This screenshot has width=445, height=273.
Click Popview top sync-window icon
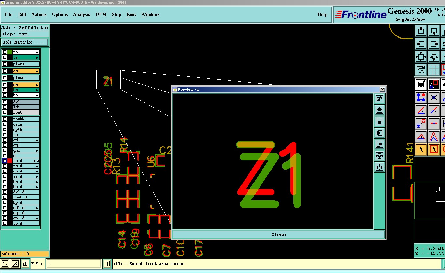(379, 99)
